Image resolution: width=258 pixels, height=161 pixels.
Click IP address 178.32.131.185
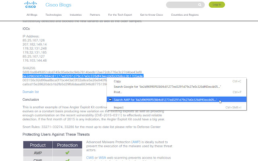[x=35, y=52]
